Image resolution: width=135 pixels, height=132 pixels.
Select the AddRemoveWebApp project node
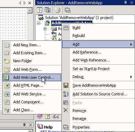71,23
